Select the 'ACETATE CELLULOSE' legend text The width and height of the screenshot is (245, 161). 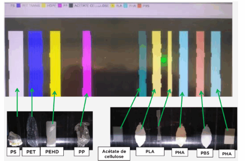click(91, 6)
